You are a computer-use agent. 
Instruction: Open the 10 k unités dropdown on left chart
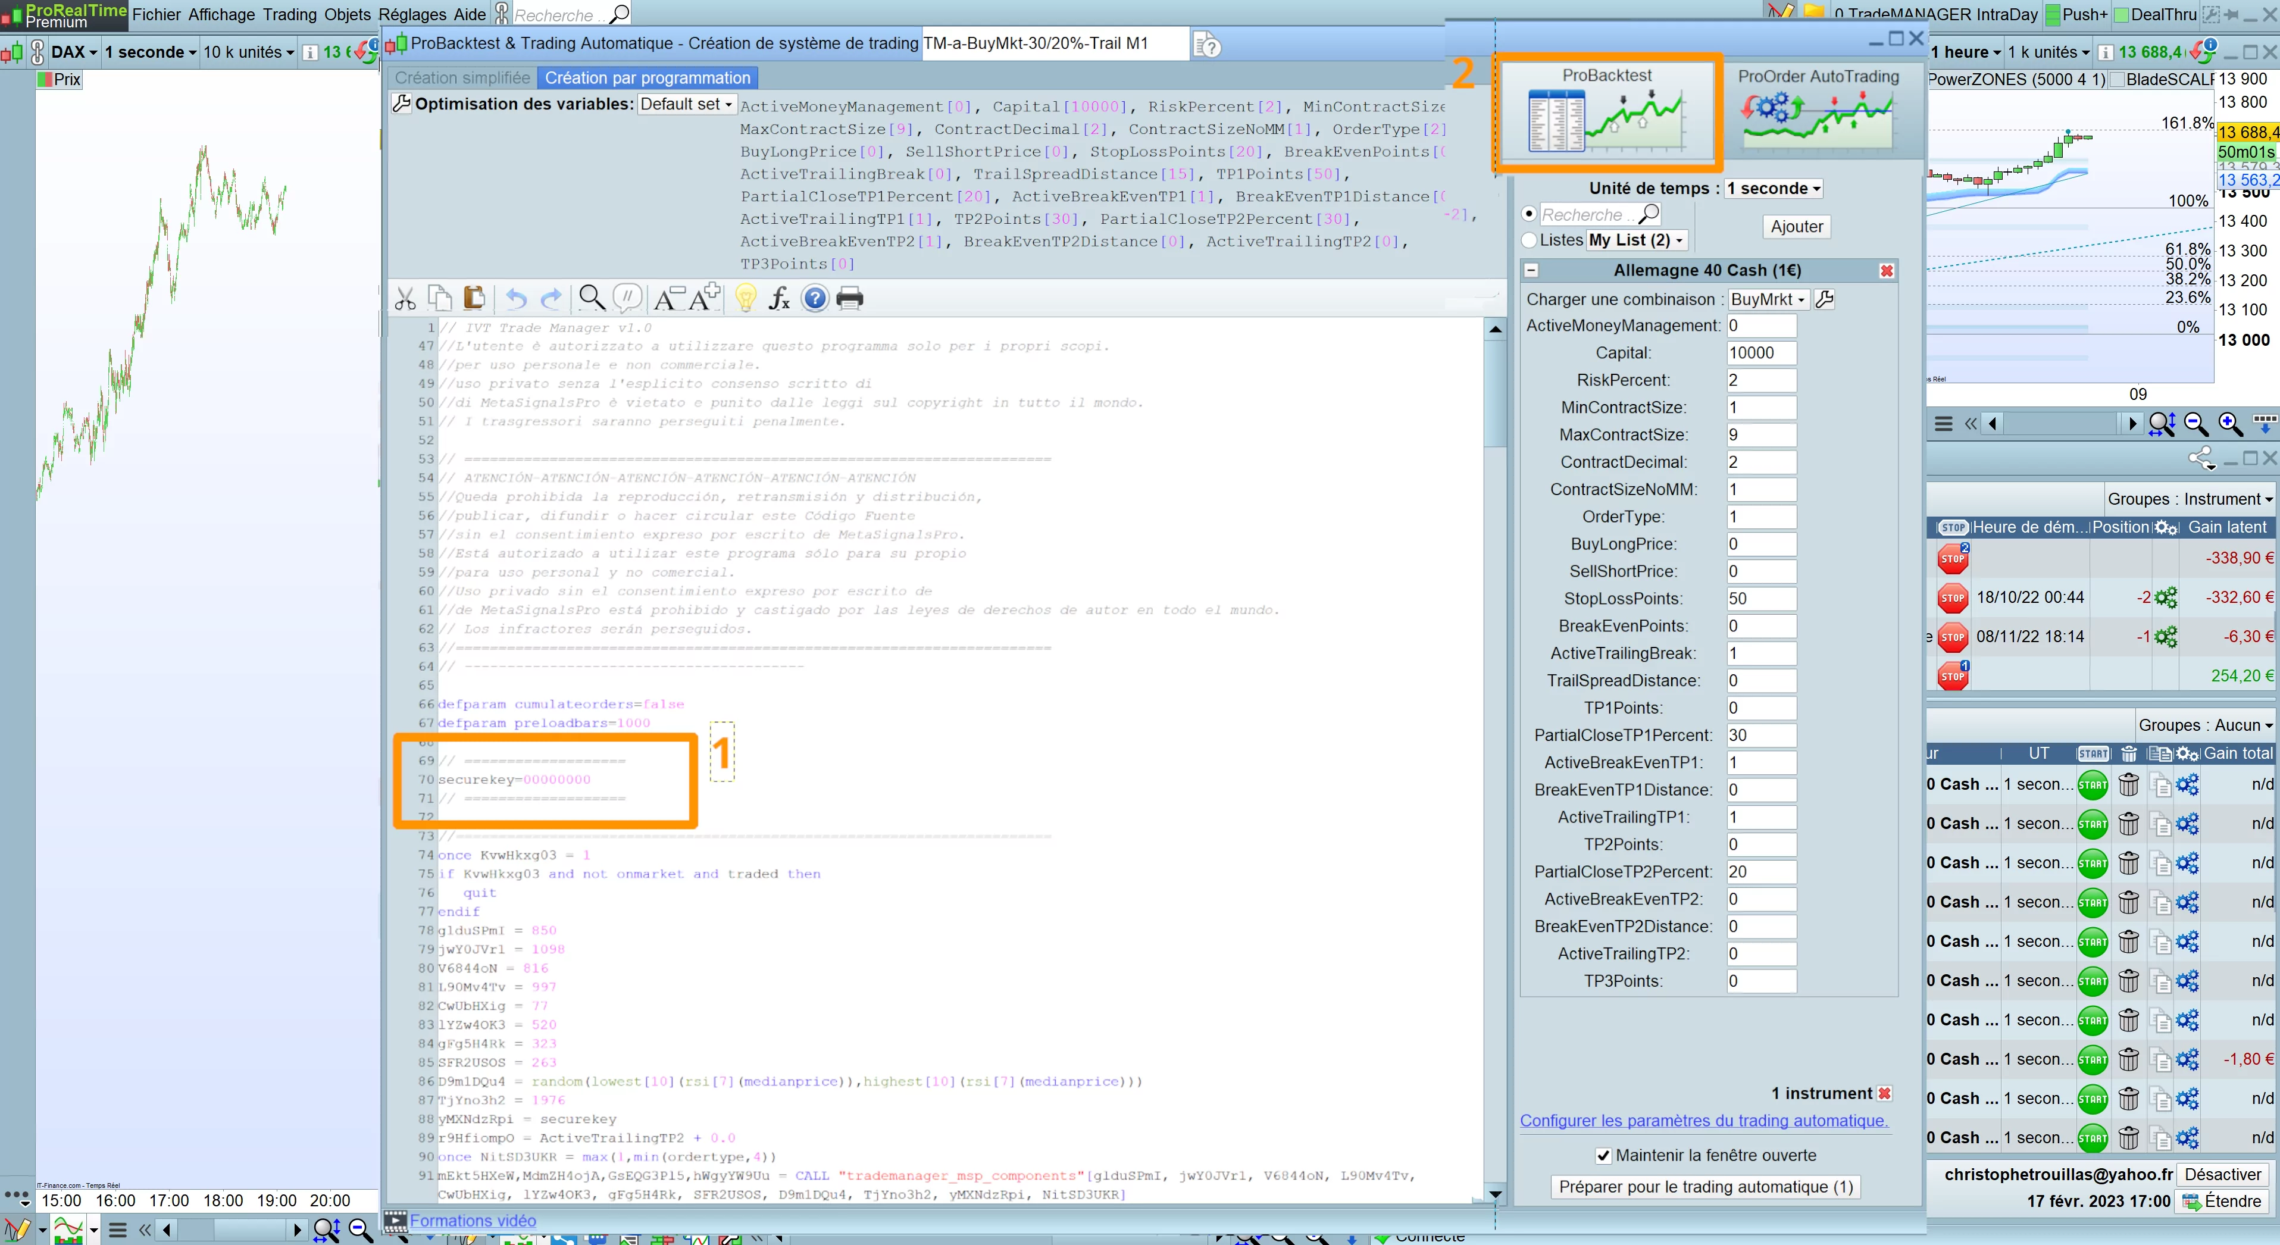248,52
